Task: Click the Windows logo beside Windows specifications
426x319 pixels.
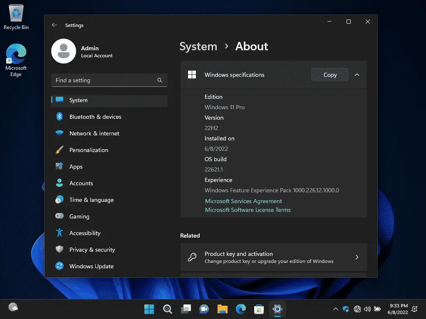Action: point(192,75)
